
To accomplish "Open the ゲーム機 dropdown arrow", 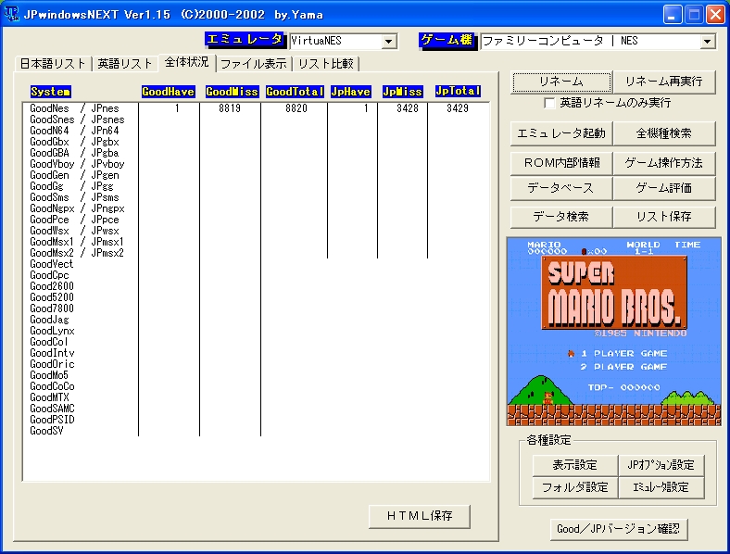I will pyautogui.click(x=707, y=42).
